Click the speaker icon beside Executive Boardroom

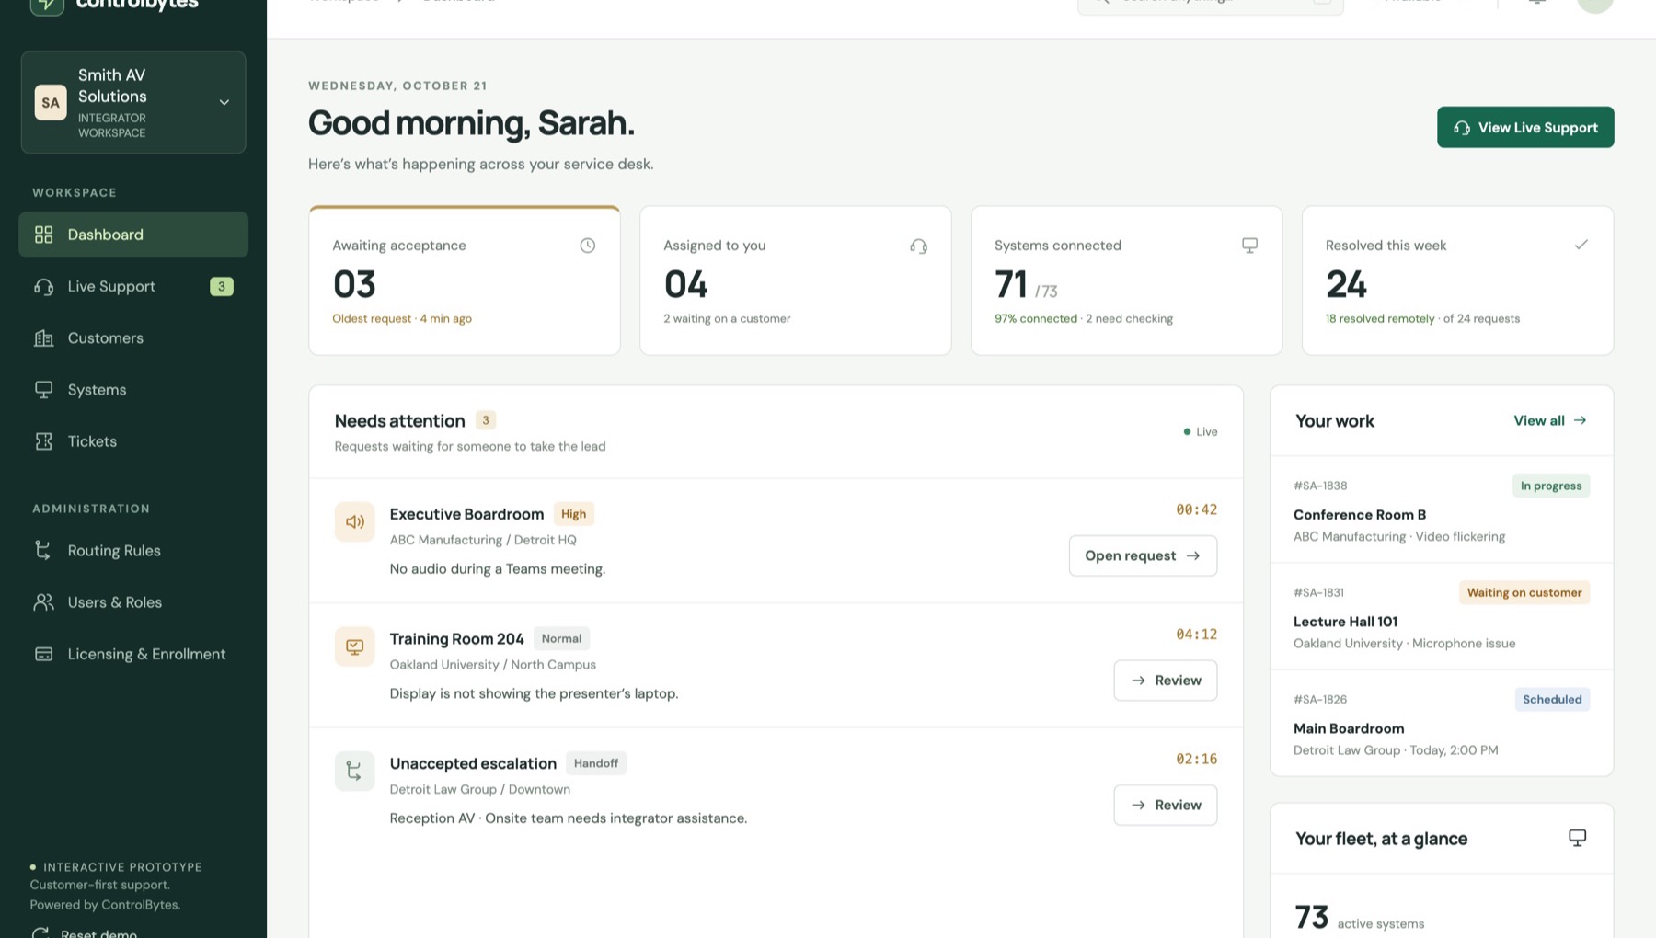pyautogui.click(x=354, y=521)
